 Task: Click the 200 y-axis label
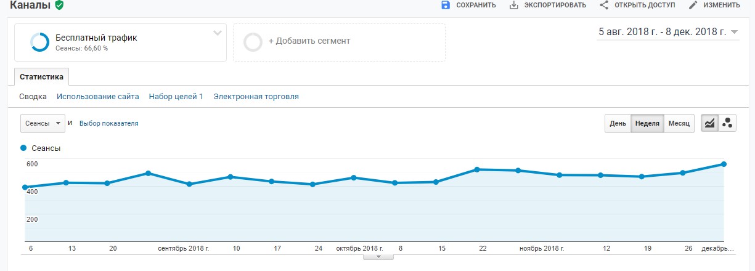pyautogui.click(x=32, y=220)
